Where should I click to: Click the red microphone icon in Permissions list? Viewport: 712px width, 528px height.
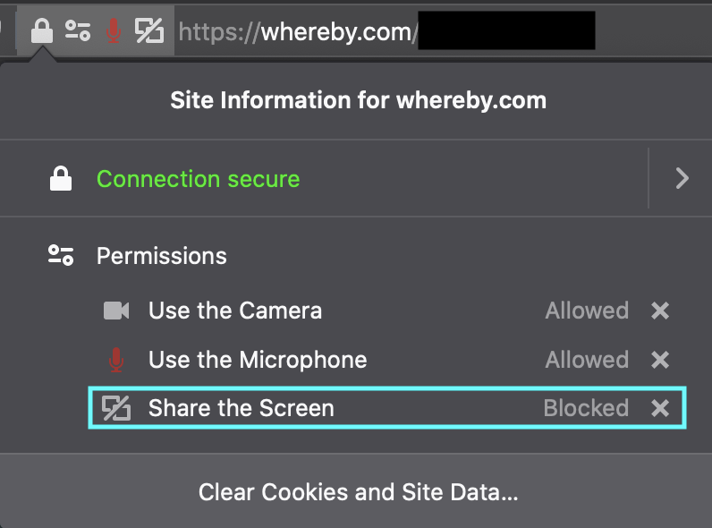click(x=115, y=360)
